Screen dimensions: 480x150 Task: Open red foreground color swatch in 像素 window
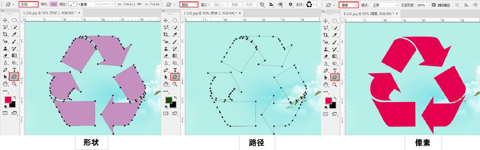coord(329,101)
